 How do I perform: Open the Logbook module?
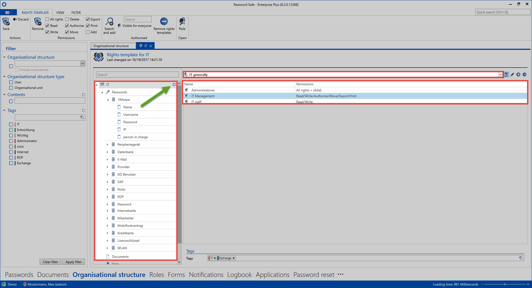coord(239,275)
